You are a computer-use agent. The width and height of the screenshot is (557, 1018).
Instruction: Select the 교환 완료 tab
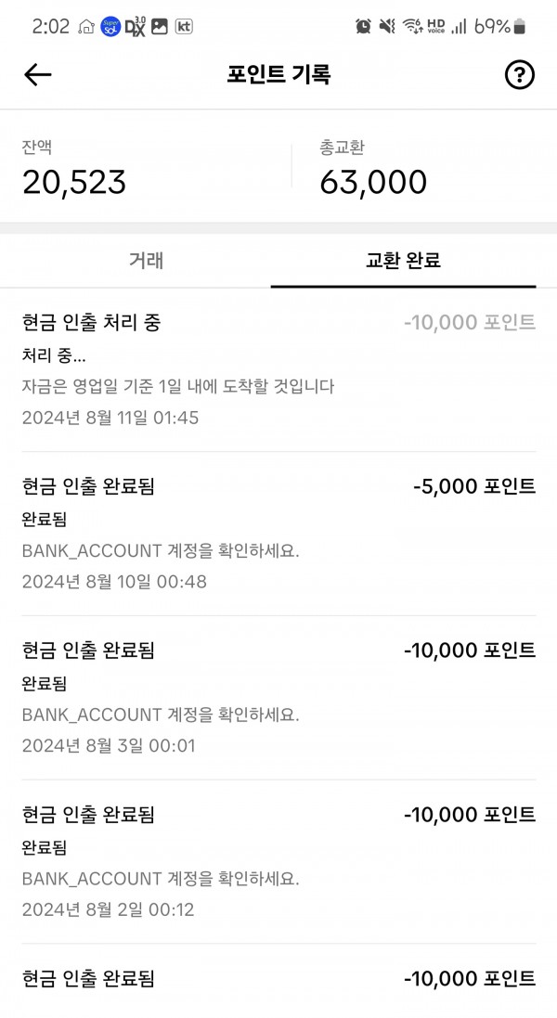[x=403, y=260]
